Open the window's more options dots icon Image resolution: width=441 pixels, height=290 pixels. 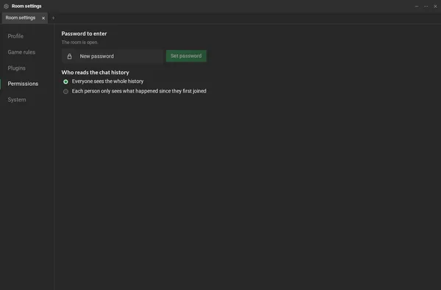[x=426, y=6]
